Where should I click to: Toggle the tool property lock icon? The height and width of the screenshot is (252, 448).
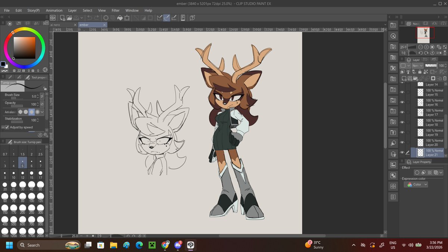[x=44, y=88]
